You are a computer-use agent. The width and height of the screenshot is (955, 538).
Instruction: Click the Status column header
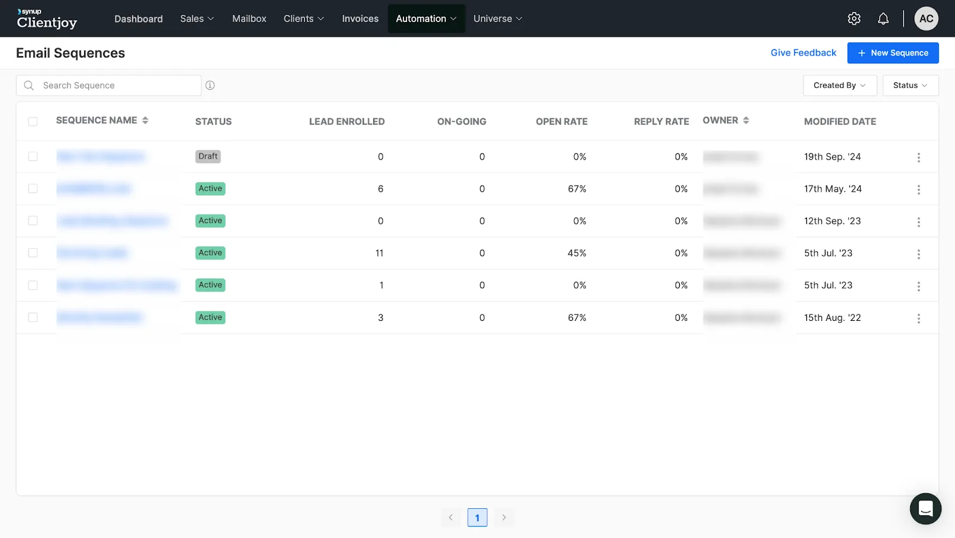213,122
